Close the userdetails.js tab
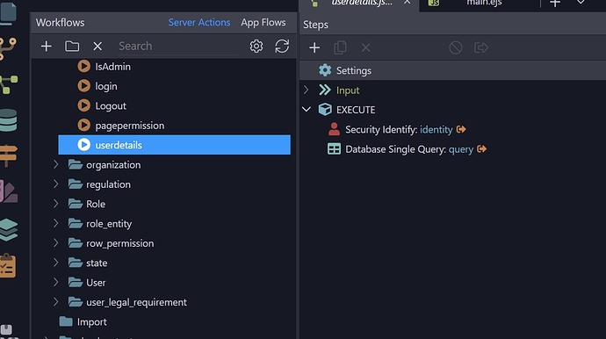606x339 pixels. [407, 3]
